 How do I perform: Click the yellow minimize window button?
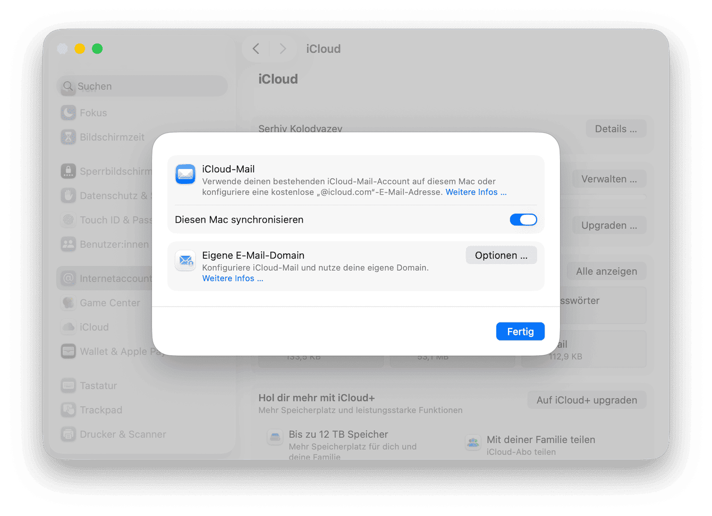[80, 49]
